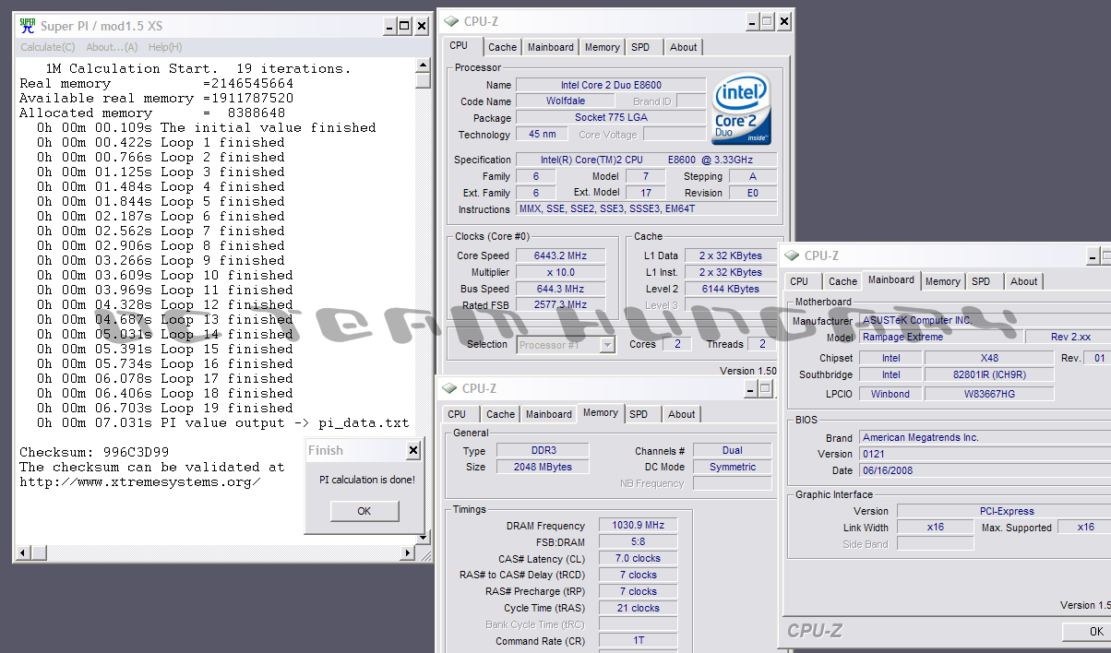Click the Technology value 45 nm
Viewport: 1111px width, 653px height.
pyautogui.click(x=542, y=135)
